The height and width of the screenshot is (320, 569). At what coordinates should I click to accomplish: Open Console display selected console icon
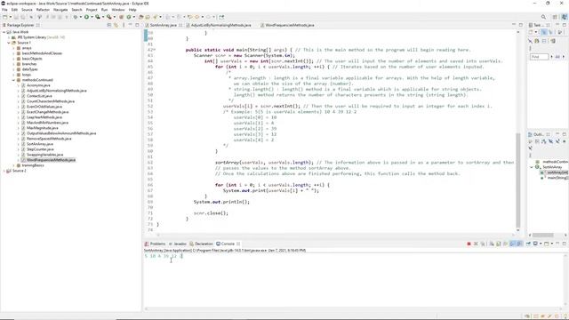click(535, 244)
